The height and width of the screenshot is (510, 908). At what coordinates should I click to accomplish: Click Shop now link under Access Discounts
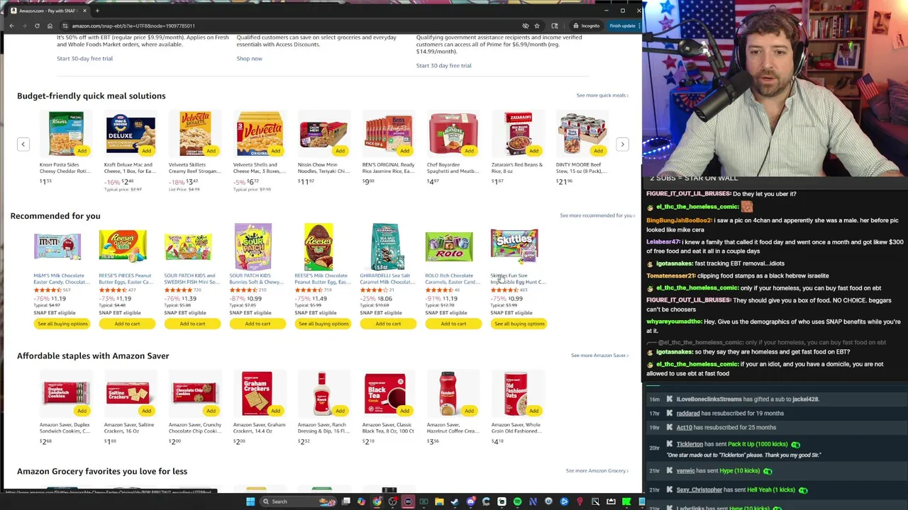[249, 58]
